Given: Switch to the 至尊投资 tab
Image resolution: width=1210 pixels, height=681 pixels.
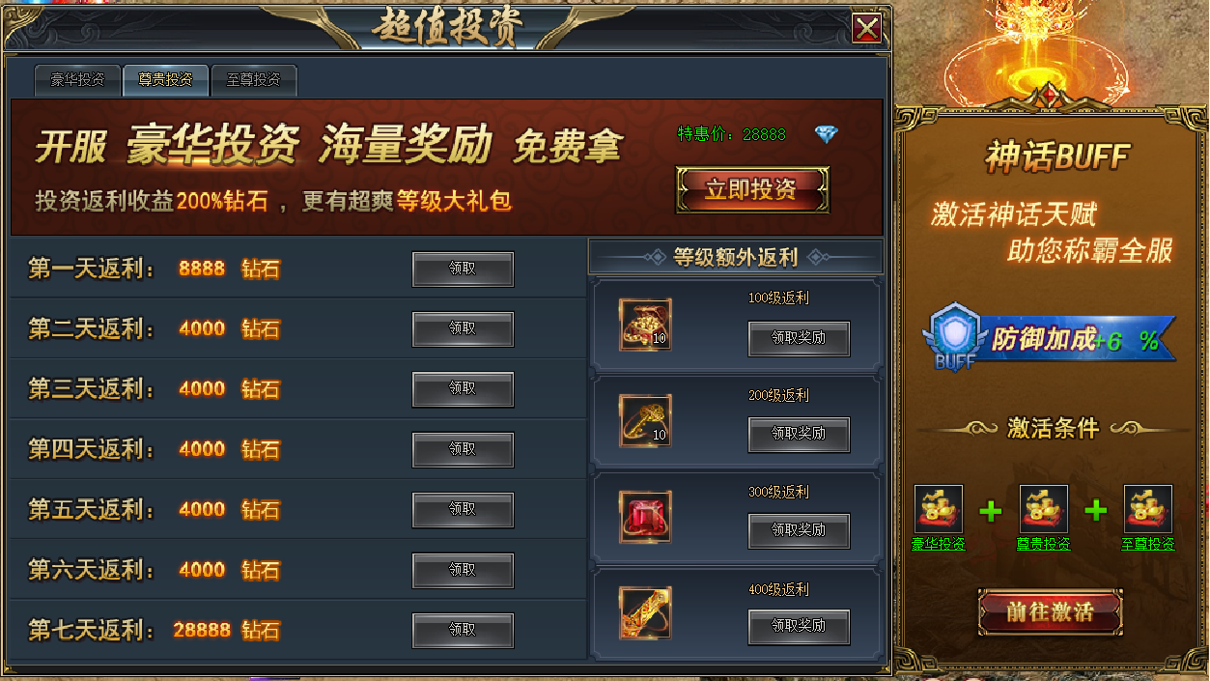Looking at the screenshot, I should click(x=254, y=80).
